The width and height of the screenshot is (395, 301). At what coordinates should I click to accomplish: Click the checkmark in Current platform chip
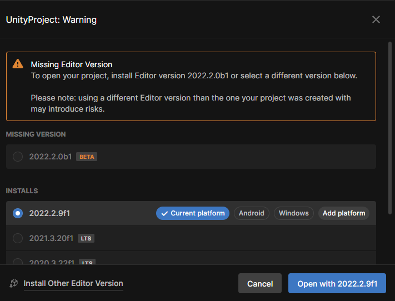pos(164,214)
